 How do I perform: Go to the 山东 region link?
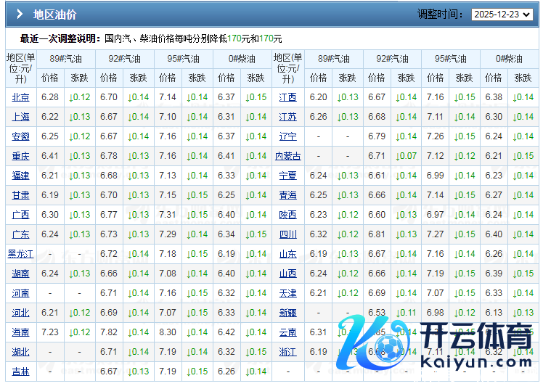tap(288, 254)
